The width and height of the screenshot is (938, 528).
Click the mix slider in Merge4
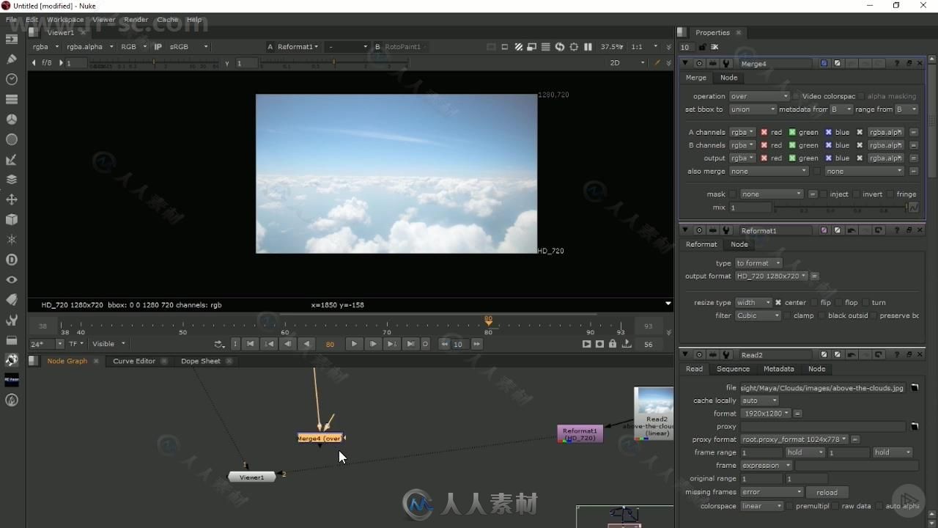tap(840, 208)
